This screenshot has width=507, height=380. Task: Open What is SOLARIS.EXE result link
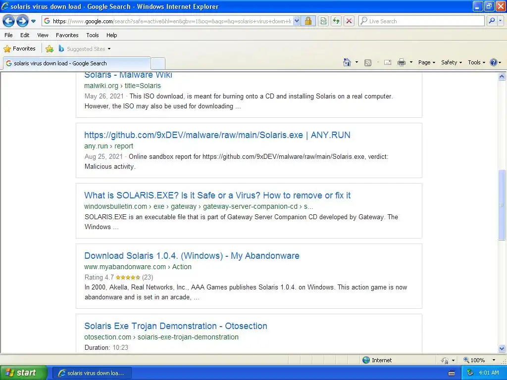pyautogui.click(x=217, y=195)
